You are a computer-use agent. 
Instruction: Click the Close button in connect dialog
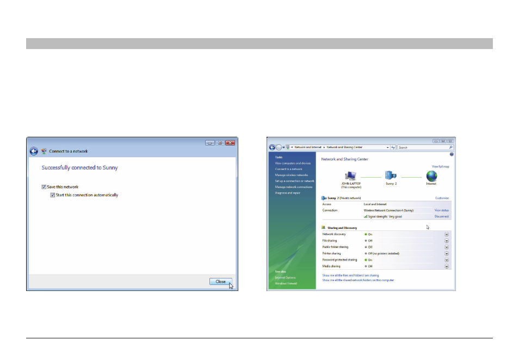[220, 282]
